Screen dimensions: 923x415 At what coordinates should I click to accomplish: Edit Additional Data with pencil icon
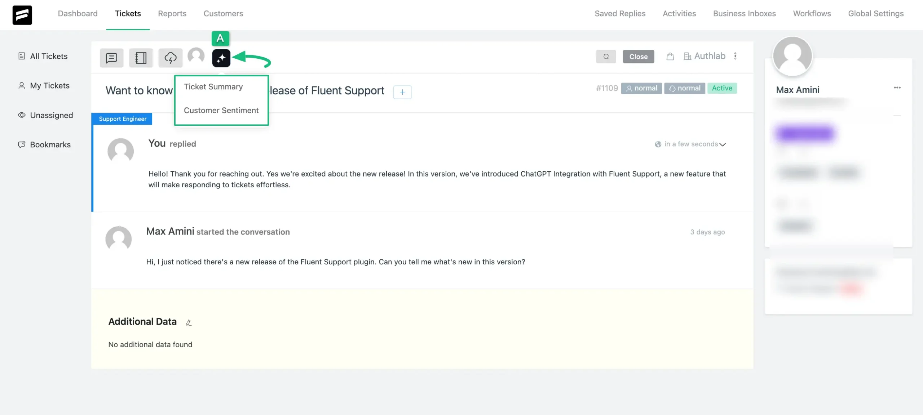pyautogui.click(x=189, y=322)
